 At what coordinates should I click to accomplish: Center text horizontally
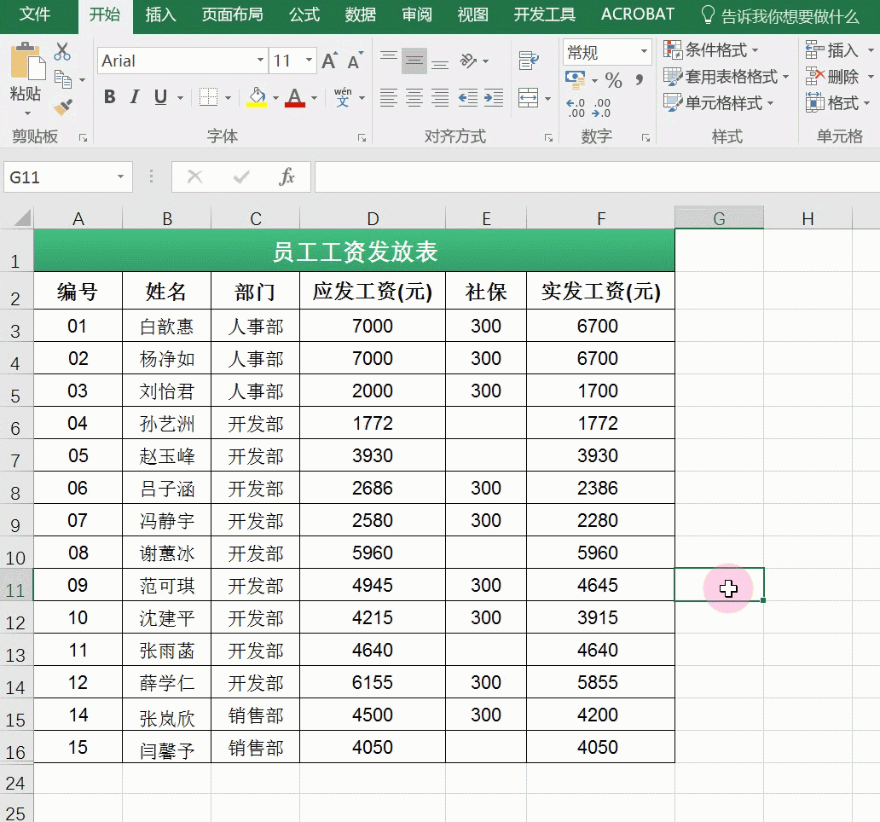coord(414,97)
